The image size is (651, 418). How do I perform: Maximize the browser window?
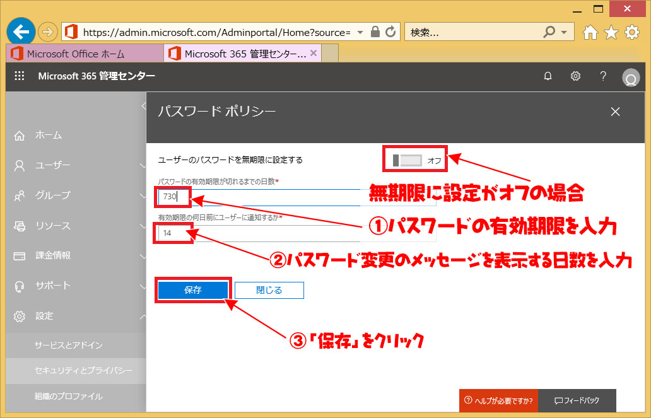(598, 9)
